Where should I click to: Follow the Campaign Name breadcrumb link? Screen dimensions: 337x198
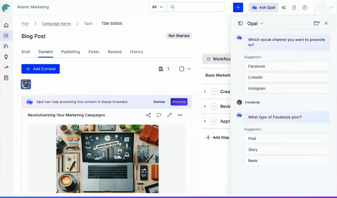[56, 23]
